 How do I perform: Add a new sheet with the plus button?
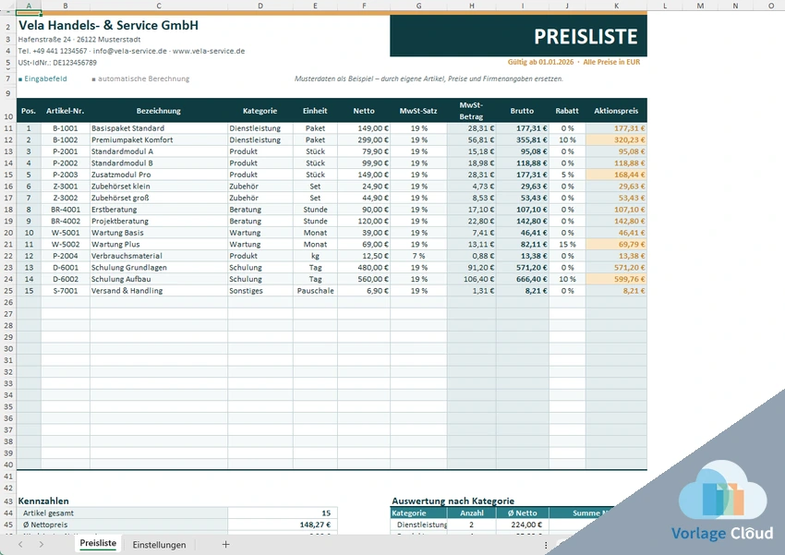pos(225,545)
